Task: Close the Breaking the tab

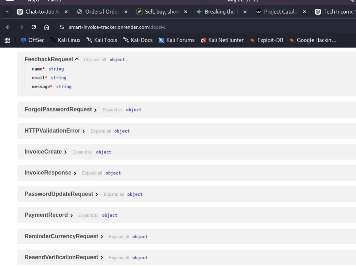Action: tap(245, 12)
